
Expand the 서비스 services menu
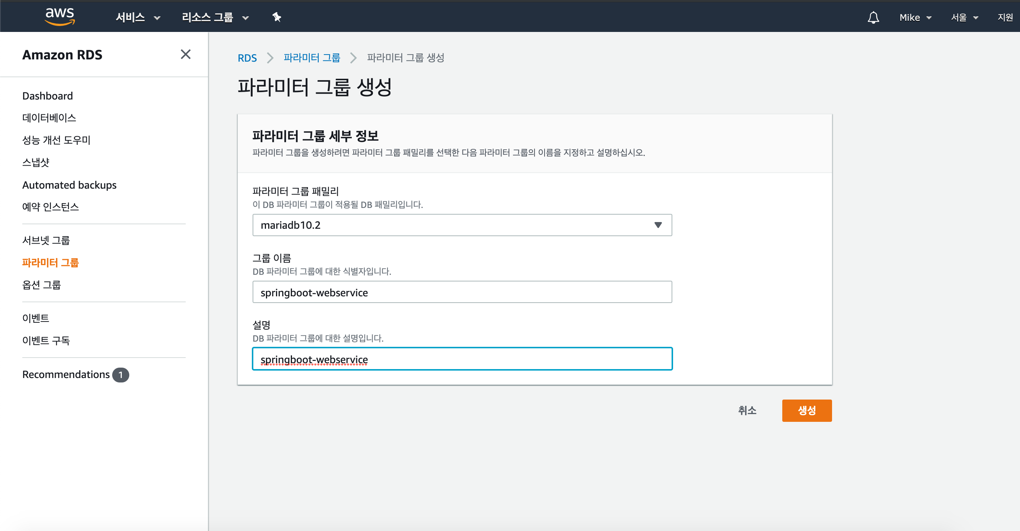click(137, 17)
